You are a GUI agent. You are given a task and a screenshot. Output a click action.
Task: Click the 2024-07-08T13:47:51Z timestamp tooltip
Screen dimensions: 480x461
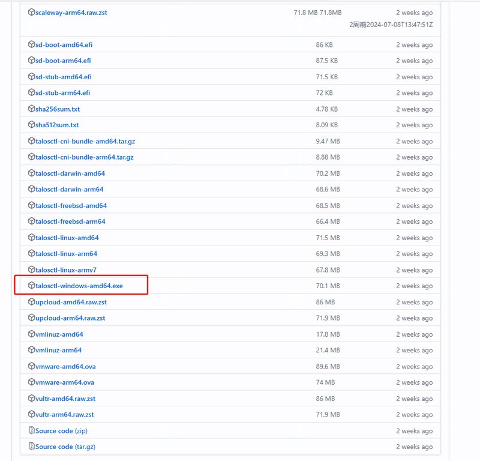[391, 25]
